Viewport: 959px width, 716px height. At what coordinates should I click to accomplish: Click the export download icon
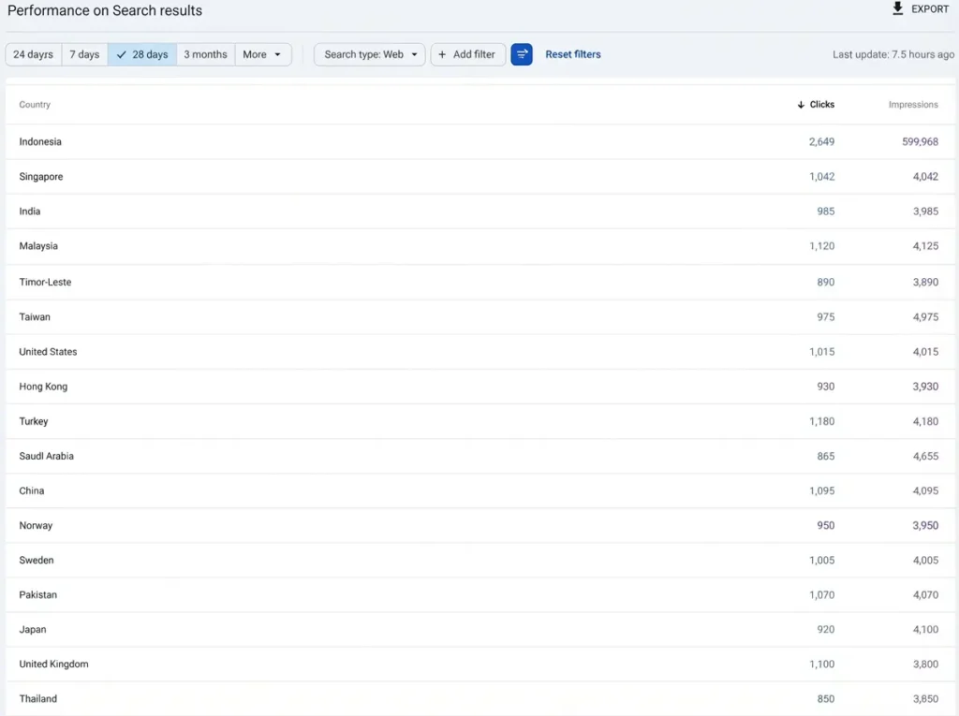897,8
